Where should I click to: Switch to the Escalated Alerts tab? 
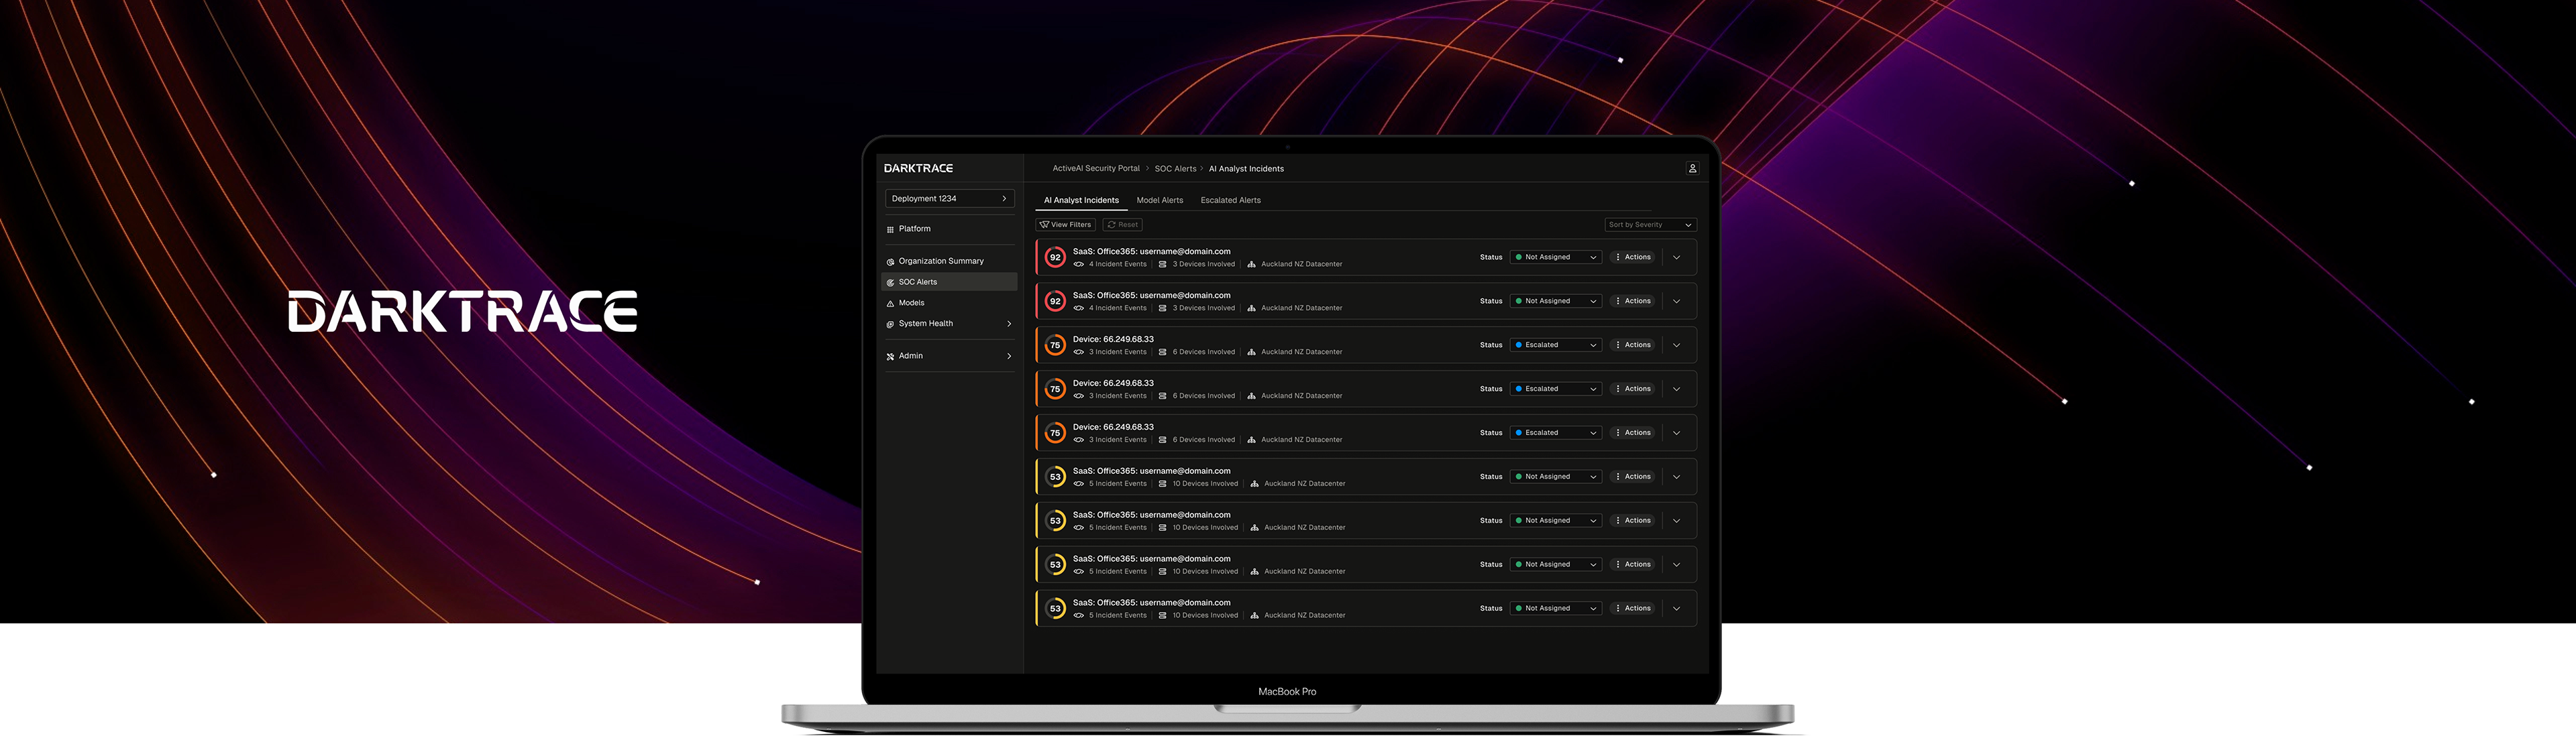pyautogui.click(x=1230, y=200)
